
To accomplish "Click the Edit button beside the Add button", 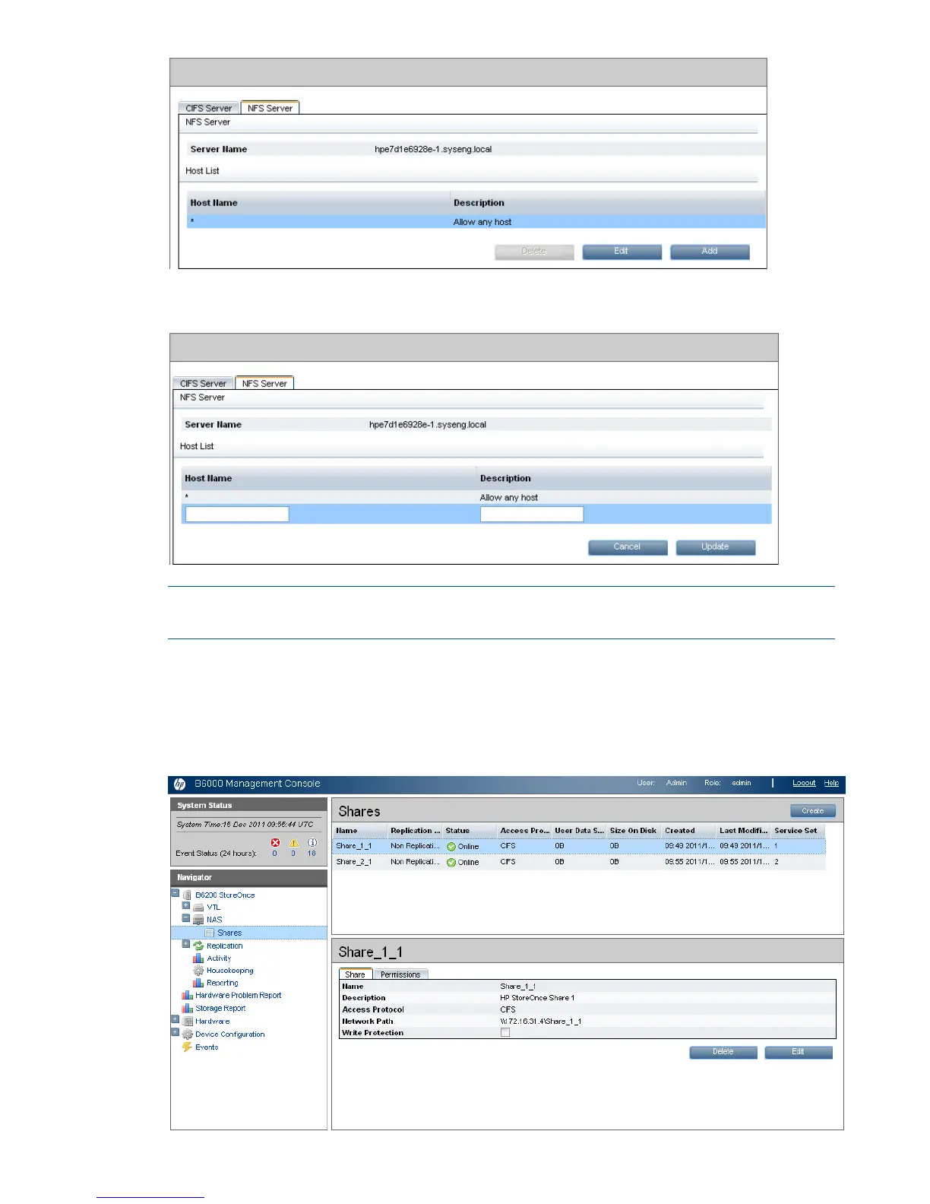I will click(622, 252).
